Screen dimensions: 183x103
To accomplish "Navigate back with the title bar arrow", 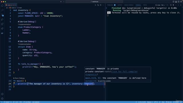I will (x=61, y=2).
